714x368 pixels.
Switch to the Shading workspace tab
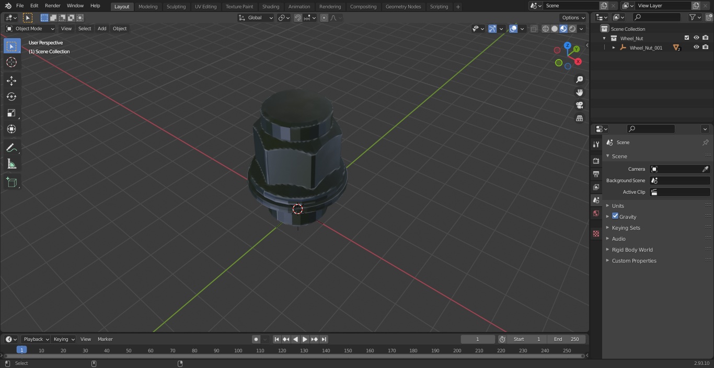point(271,6)
